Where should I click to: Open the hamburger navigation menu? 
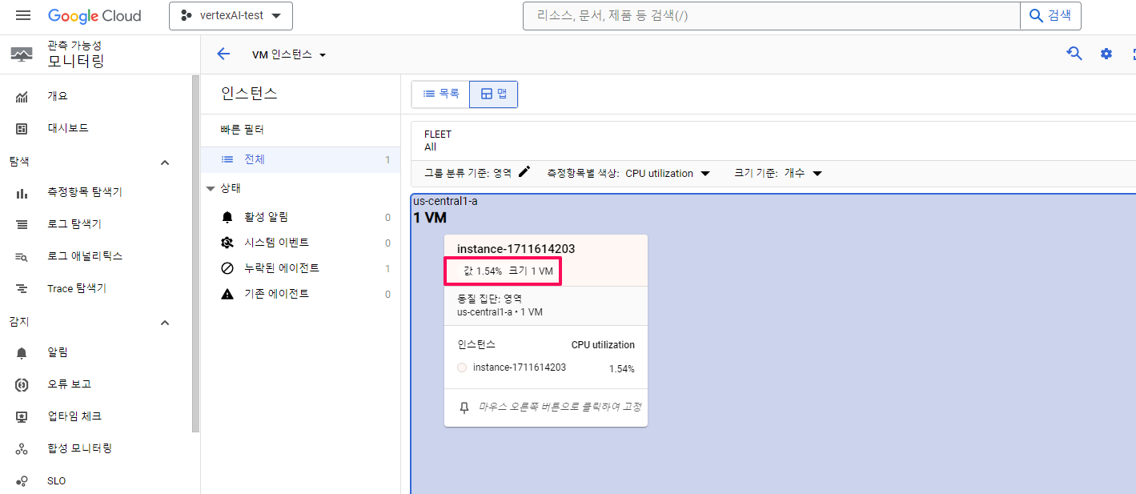pyautogui.click(x=23, y=16)
